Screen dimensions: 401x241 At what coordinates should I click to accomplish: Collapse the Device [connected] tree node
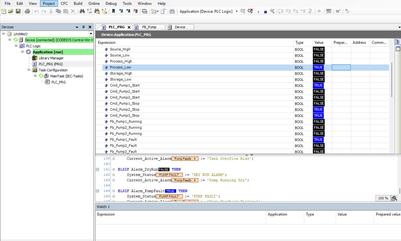[10, 40]
